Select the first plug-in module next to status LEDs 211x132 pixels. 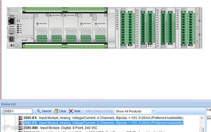coord(41,28)
